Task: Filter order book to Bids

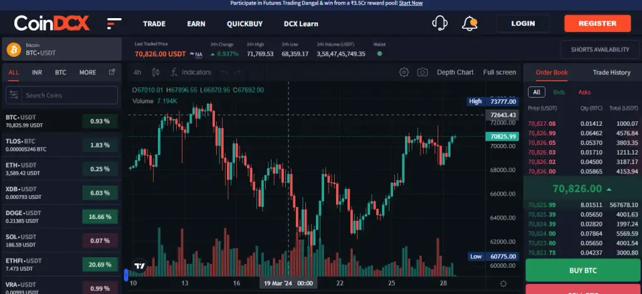Action: pyautogui.click(x=559, y=93)
